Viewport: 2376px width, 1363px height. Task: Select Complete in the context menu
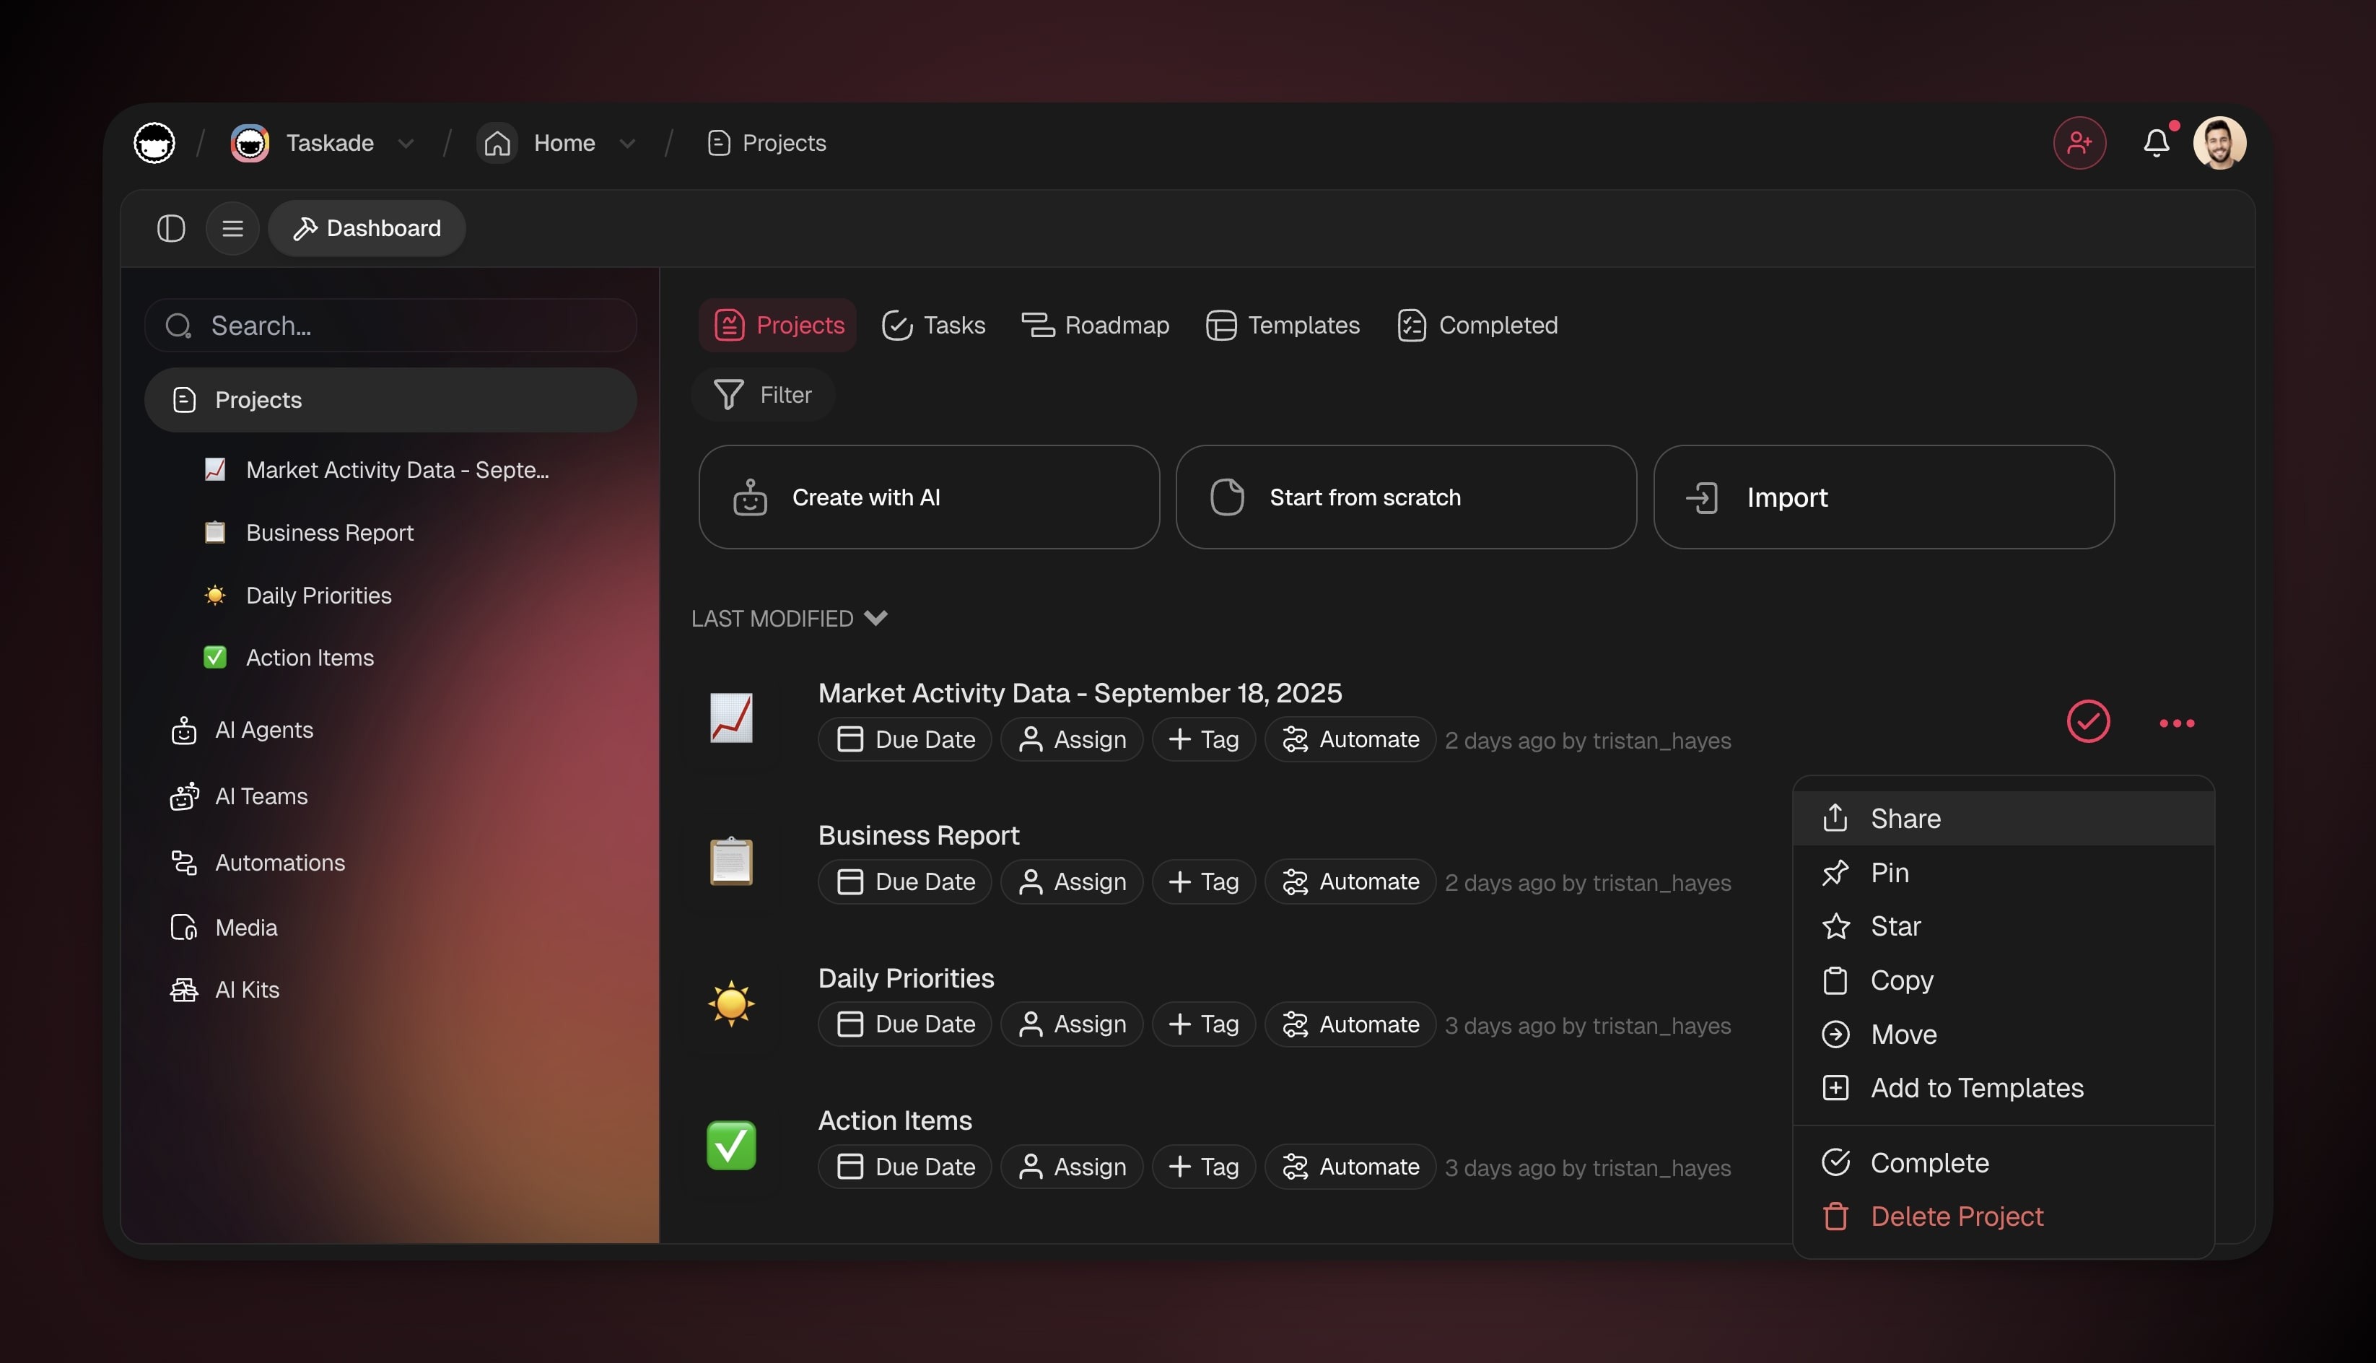click(1929, 1163)
